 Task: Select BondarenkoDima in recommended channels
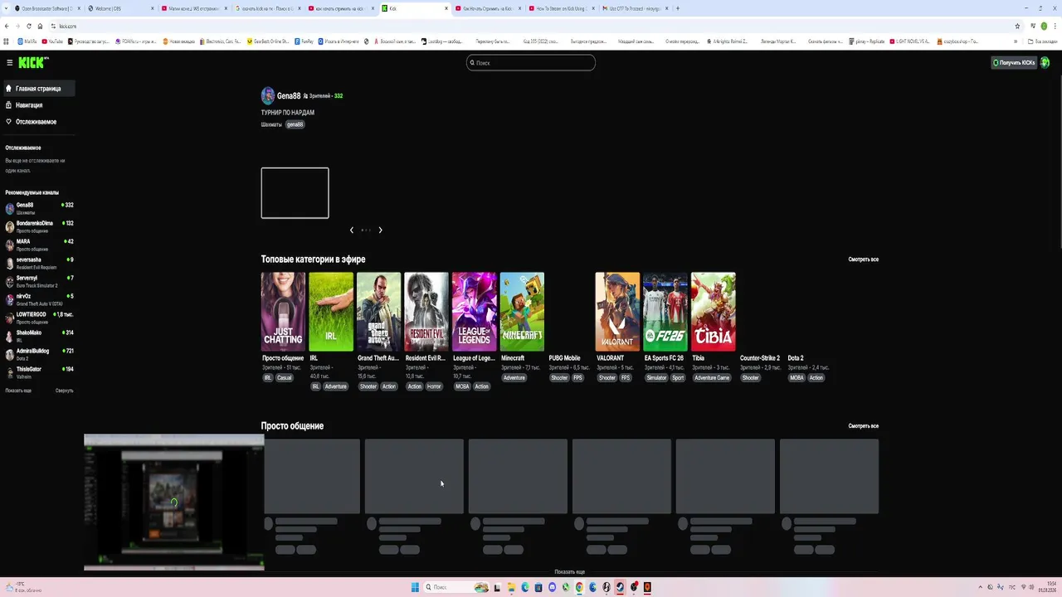(39, 226)
